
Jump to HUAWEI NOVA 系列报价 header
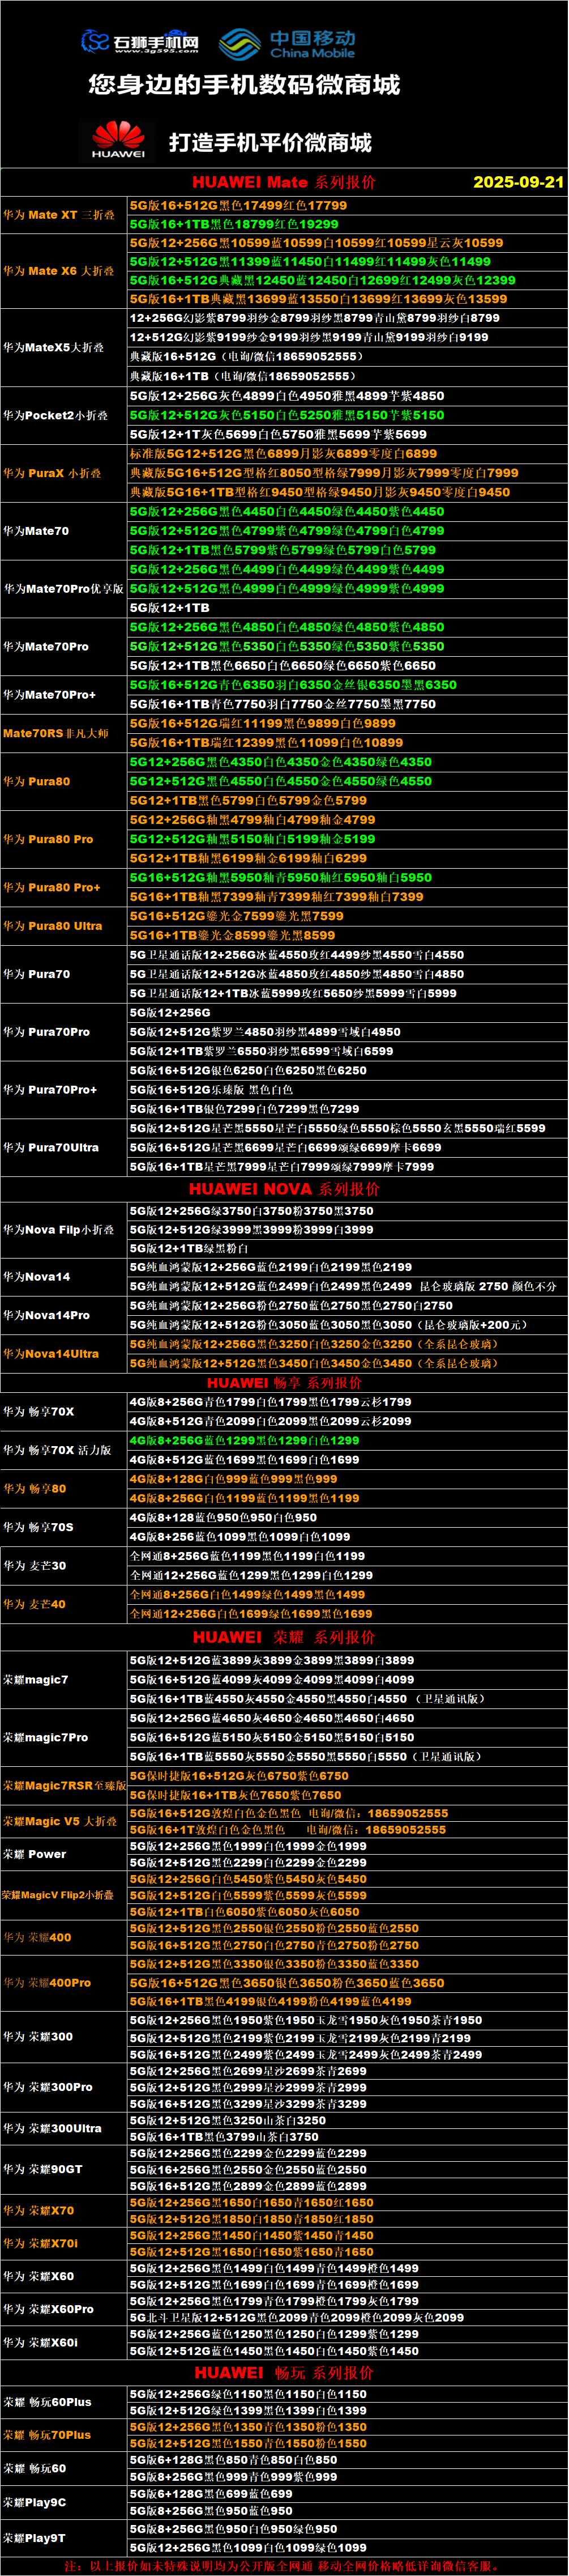[x=284, y=1189]
